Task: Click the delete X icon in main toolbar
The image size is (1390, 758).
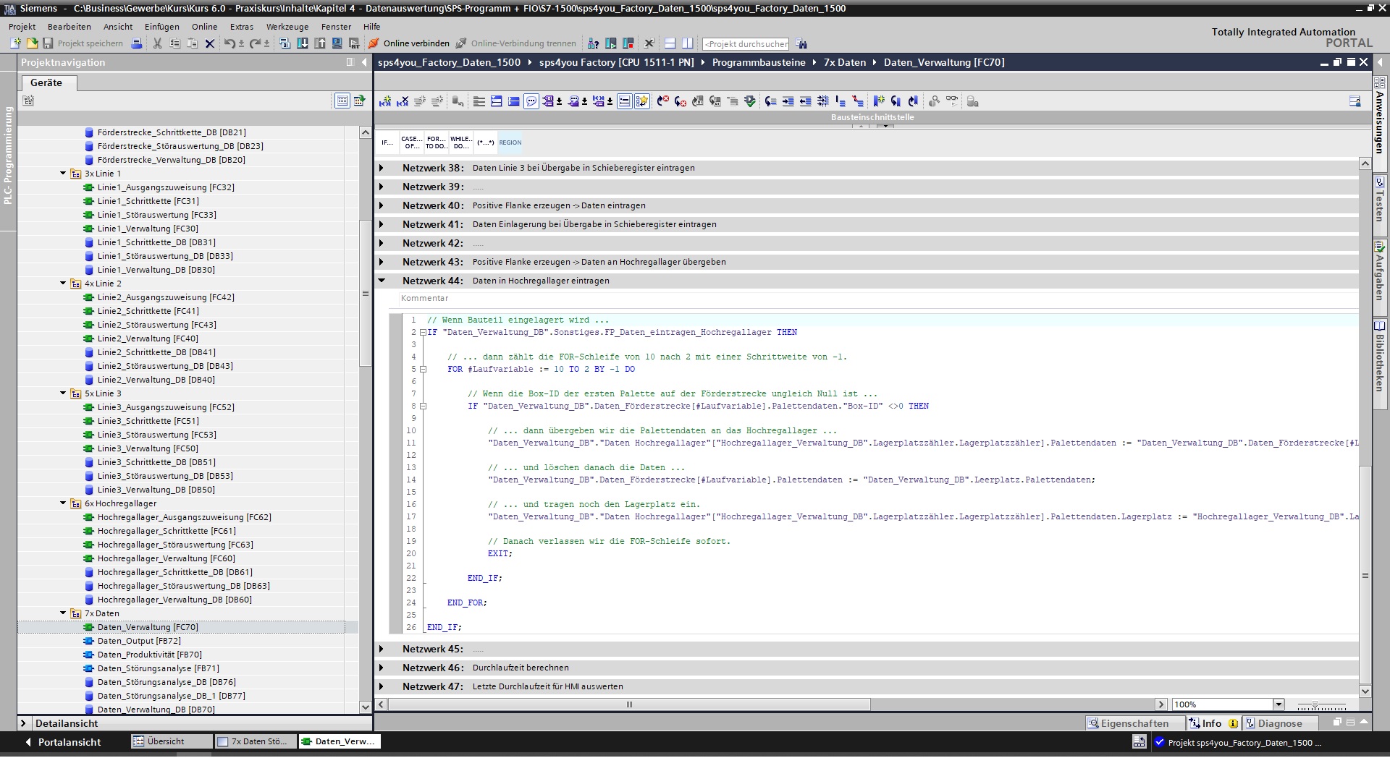Action: [210, 43]
